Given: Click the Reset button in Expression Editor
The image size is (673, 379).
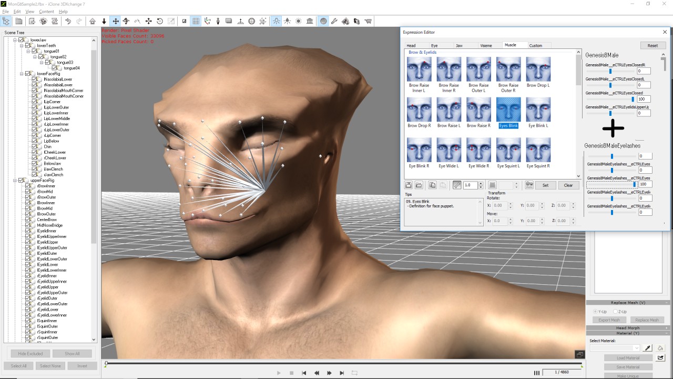Looking at the screenshot, I should (652, 46).
